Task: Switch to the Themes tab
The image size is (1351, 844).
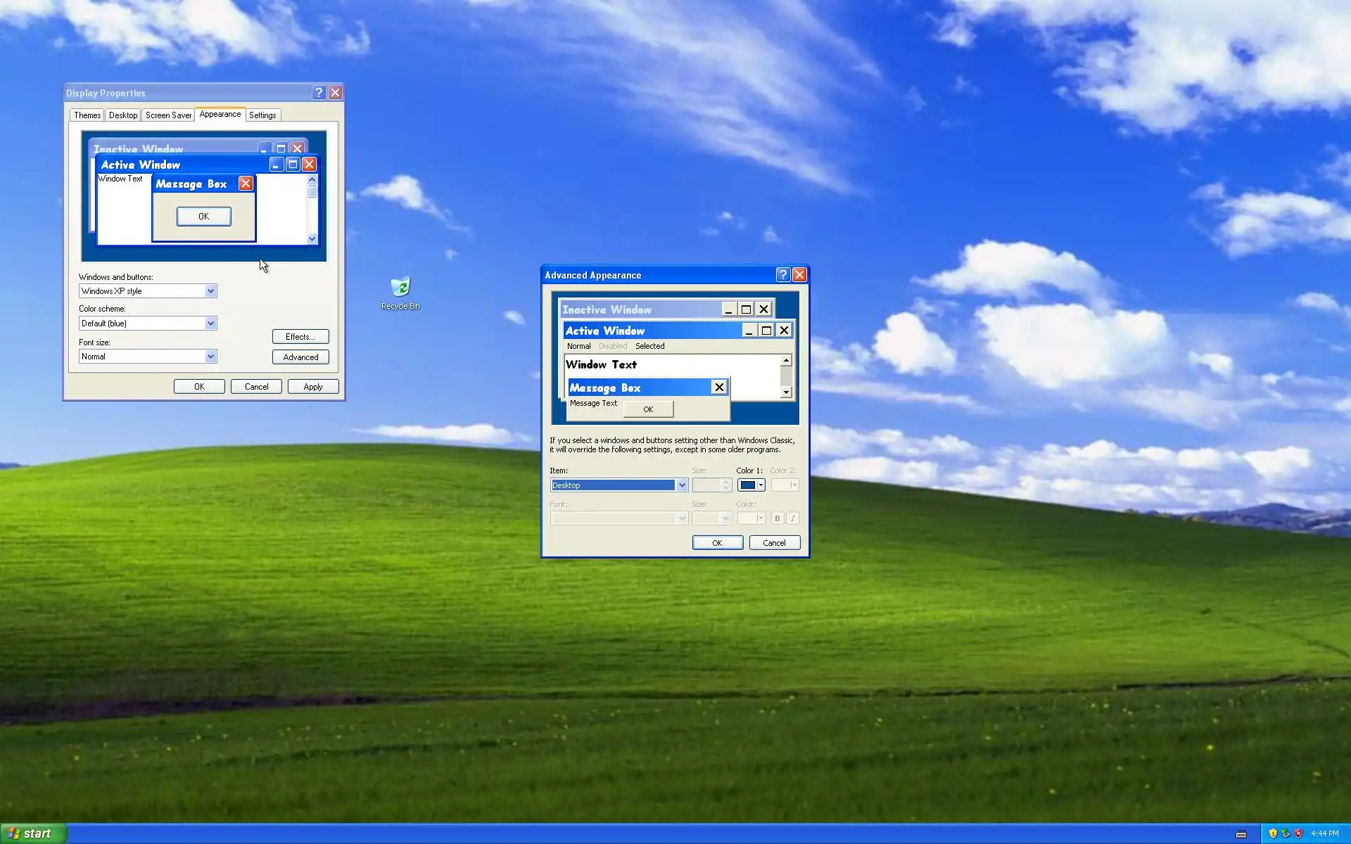Action: [x=87, y=115]
